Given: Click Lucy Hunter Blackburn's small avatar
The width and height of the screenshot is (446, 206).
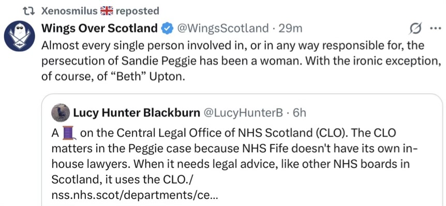Looking at the screenshot, I should coord(61,113).
